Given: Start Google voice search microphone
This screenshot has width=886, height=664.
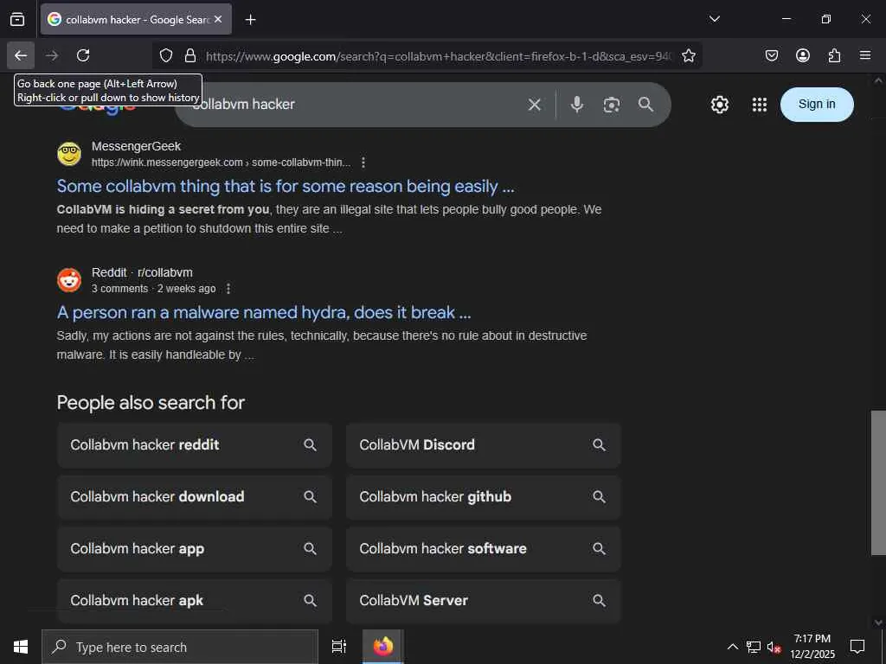Looking at the screenshot, I should pos(576,105).
